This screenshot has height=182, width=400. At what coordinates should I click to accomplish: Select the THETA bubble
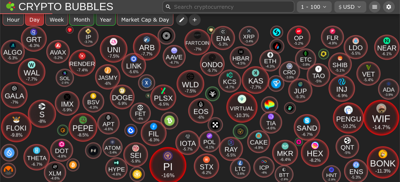point(37,157)
